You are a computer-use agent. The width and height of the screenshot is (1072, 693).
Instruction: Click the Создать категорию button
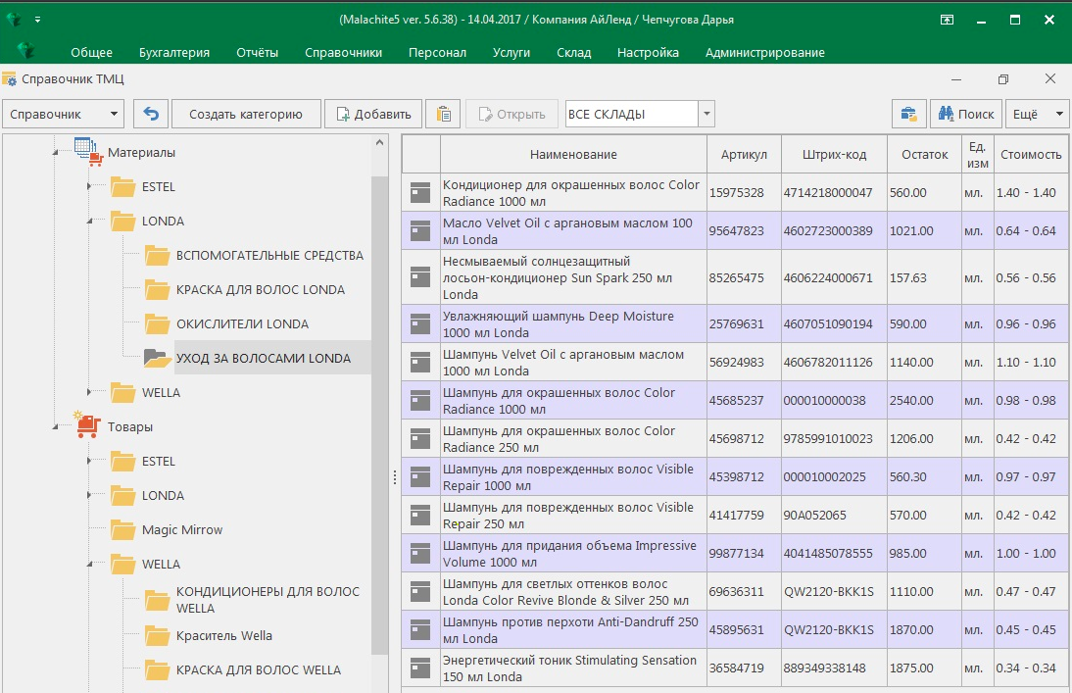tap(245, 114)
